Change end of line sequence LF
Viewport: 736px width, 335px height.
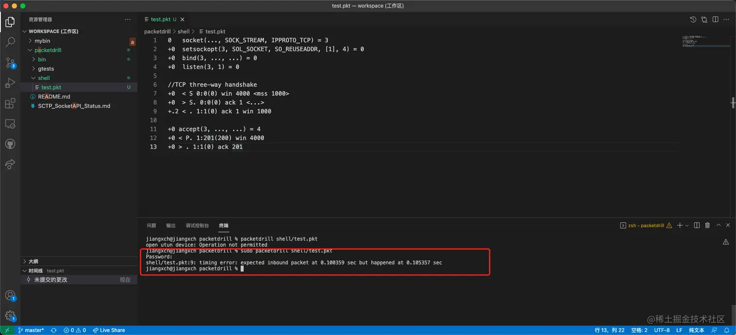click(679, 330)
